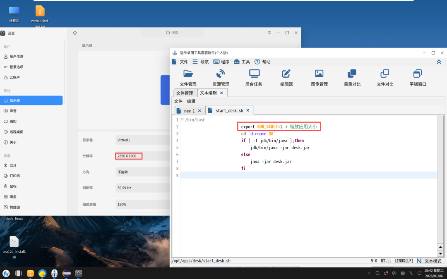Viewport: 447px width, 279px height.
Task: Collapse the toolbar with the double-chevron icon
Action: pyautogui.click(x=439, y=62)
